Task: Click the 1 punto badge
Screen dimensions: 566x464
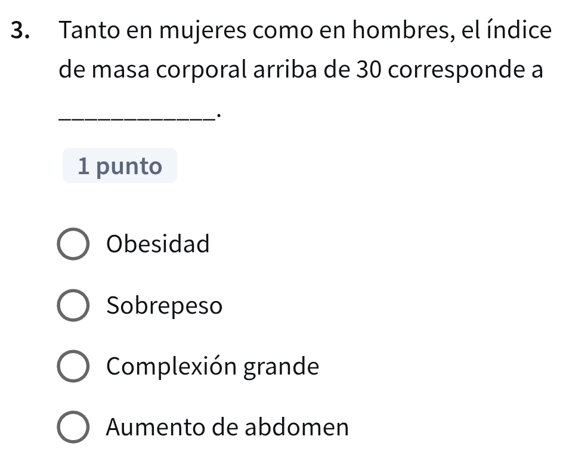Action: click(120, 166)
